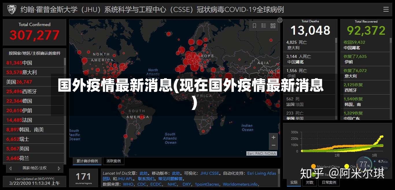Open the NHC data source link
The height and width of the screenshot is (190, 395).
(172, 184)
